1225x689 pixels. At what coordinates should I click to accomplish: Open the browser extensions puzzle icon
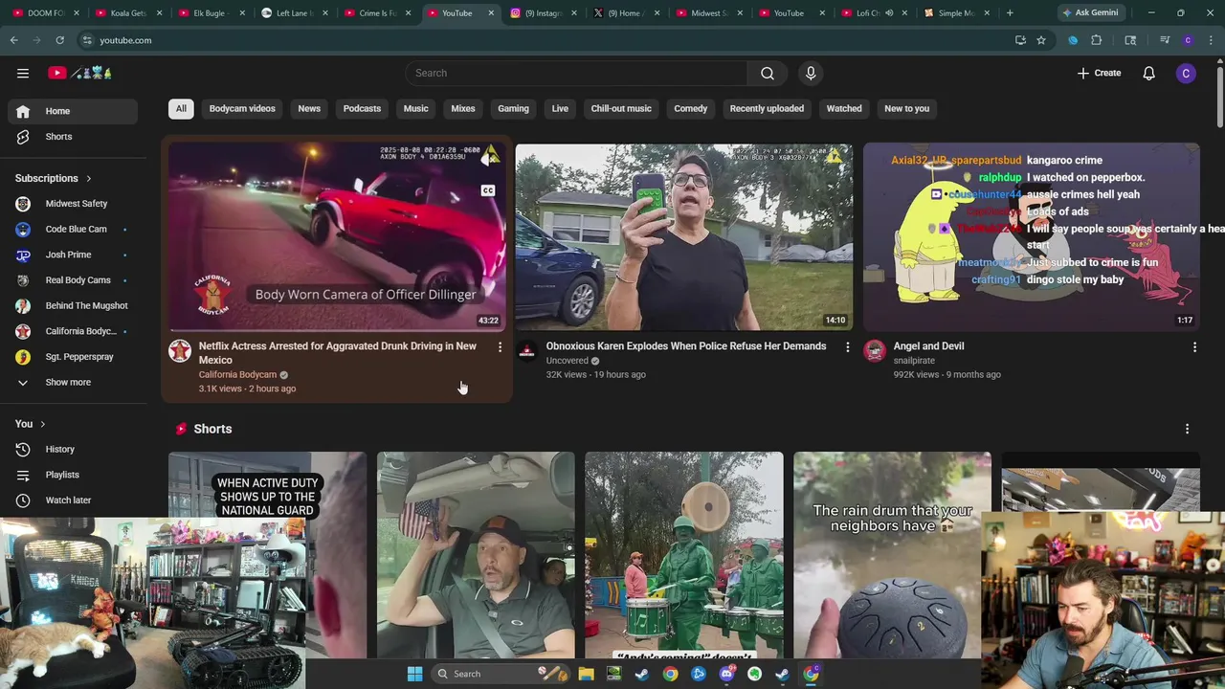click(x=1097, y=40)
